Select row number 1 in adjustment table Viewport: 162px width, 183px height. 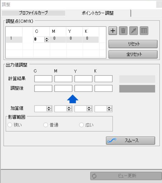coord(14,39)
